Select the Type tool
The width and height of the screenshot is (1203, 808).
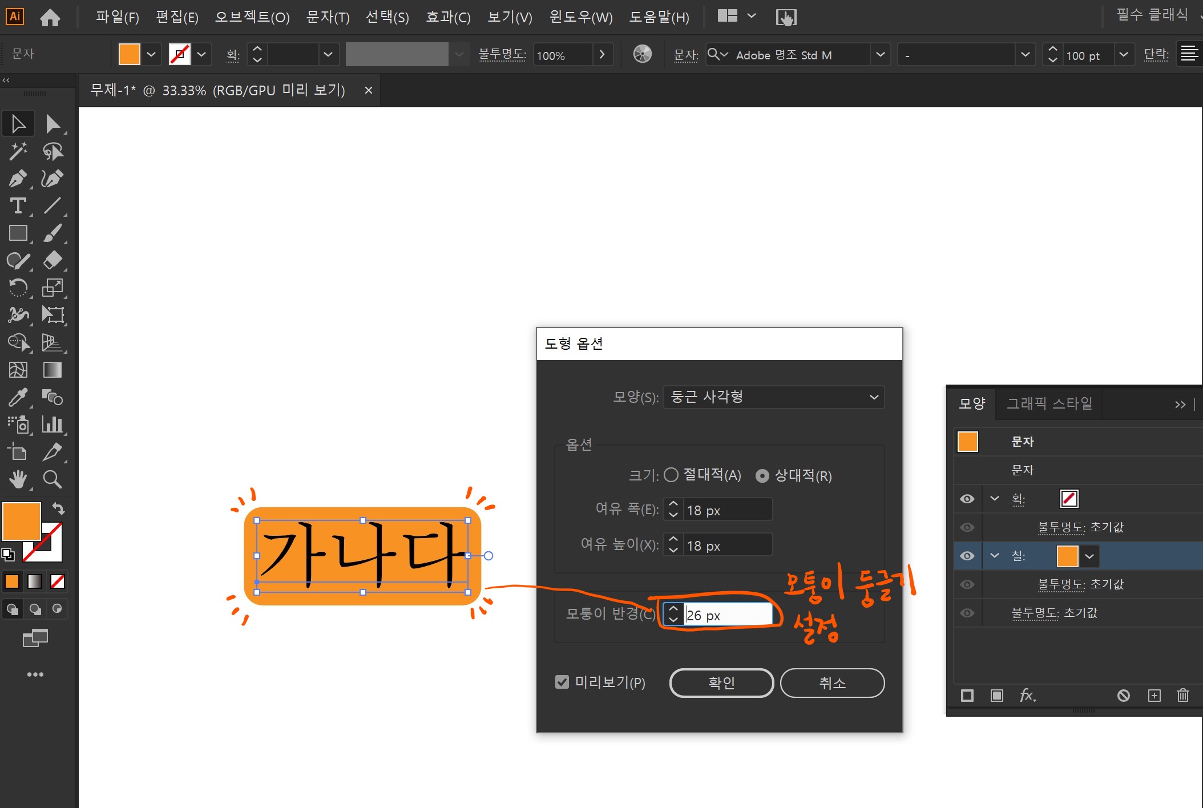18,206
